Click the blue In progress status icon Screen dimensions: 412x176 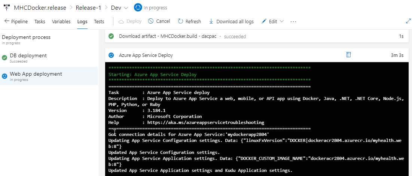tap(138, 7)
